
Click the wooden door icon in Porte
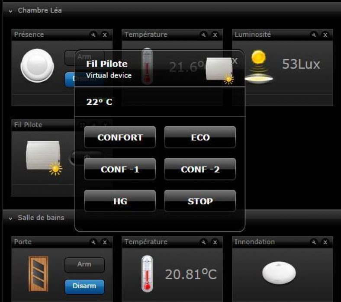(38, 273)
